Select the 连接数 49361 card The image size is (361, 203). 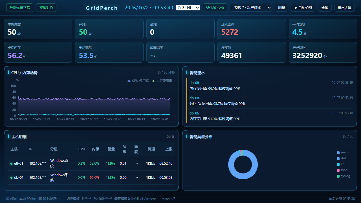click(252, 52)
